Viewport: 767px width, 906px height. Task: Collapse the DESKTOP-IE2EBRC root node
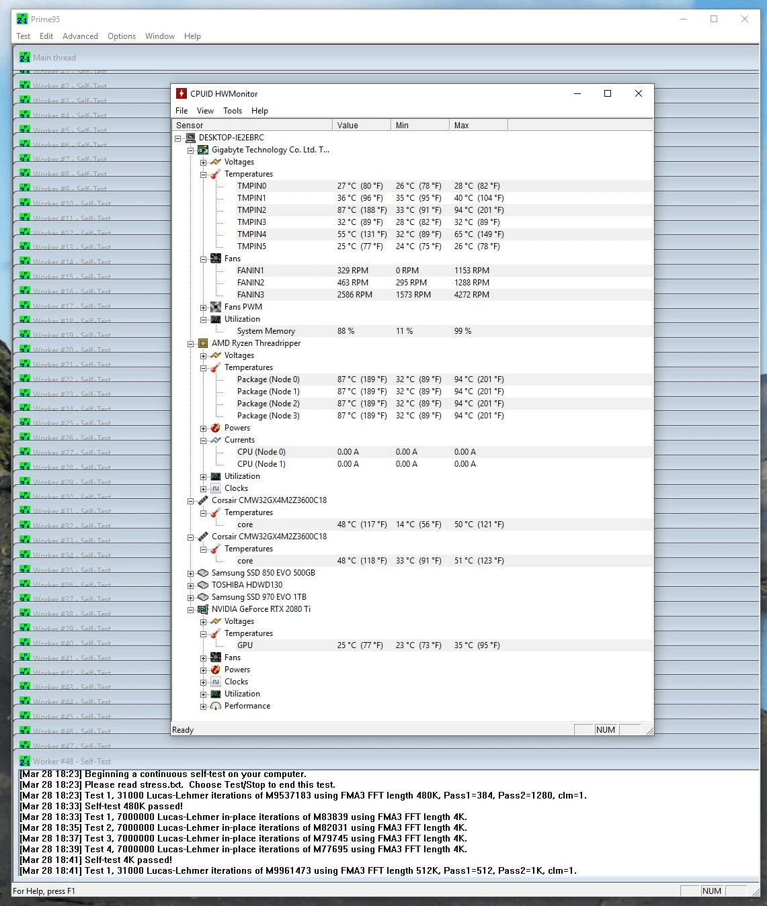[178, 138]
